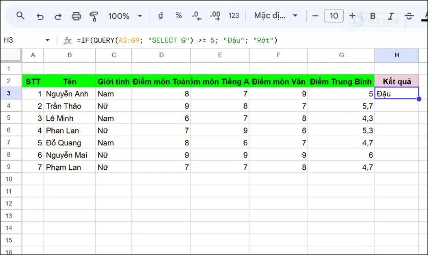Click into the formula bar text
This screenshot has width=428, height=255.
177,40
